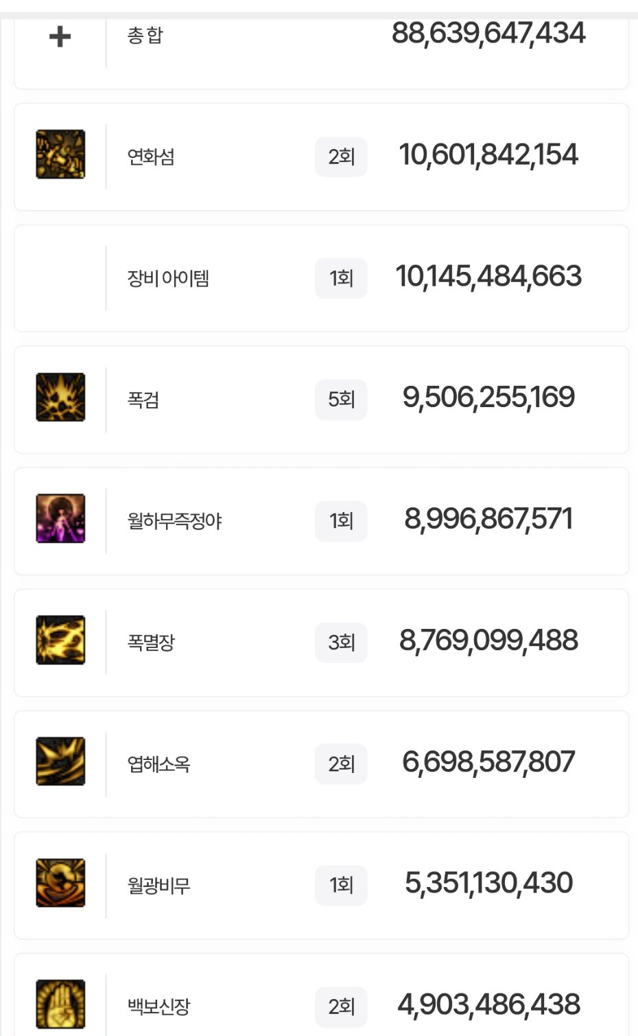Click the 월광비무 skill icon
Image resolution: width=638 pixels, height=1036 pixels.
(x=60, y=883)
